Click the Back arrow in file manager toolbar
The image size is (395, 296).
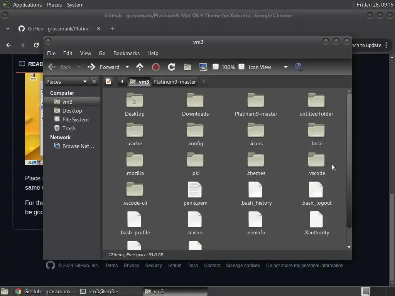(52, 67)
